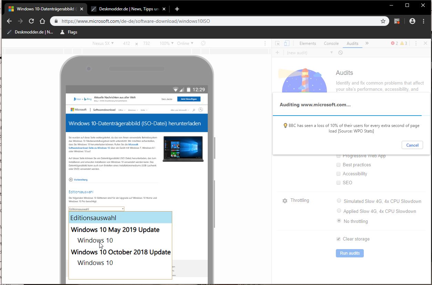Activate the DevTools inspect element tool
Image resolution: width=432 pixels, height=285 pixels.
tap(277, 43)
